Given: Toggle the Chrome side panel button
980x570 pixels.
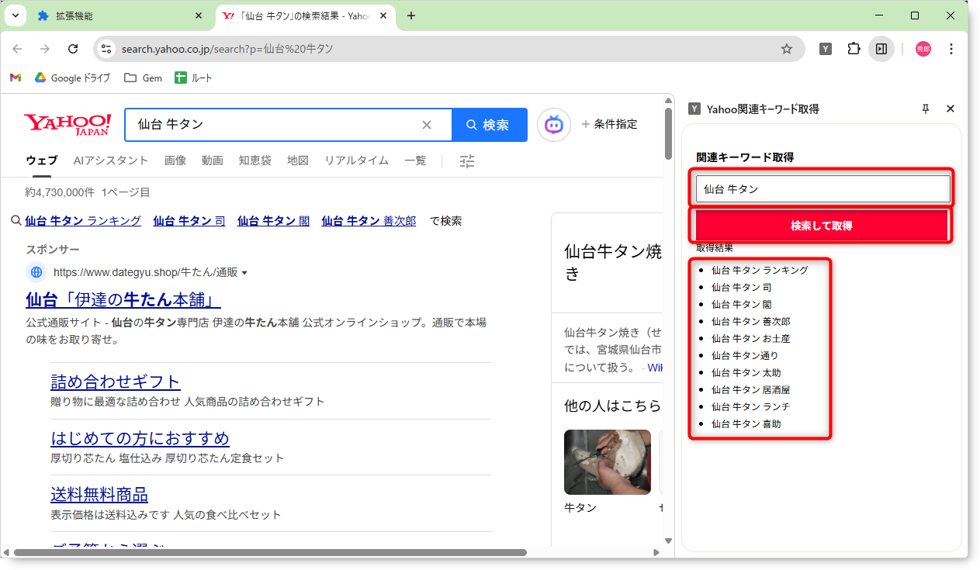Looking at the screenshot, I should coord(881,49).
